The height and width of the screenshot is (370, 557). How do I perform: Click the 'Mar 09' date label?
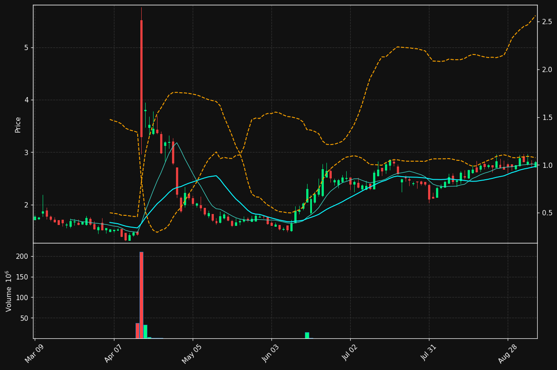[x=35, y=353]
